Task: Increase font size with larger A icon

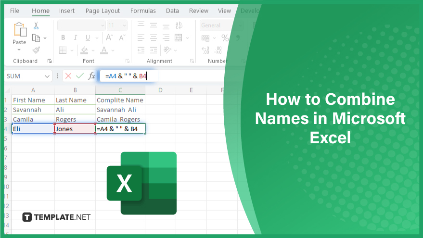Action: pyautogui.click(x=109, y=38)
